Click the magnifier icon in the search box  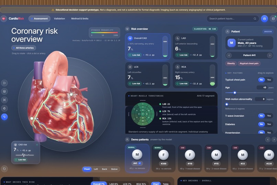coord(255,19)
